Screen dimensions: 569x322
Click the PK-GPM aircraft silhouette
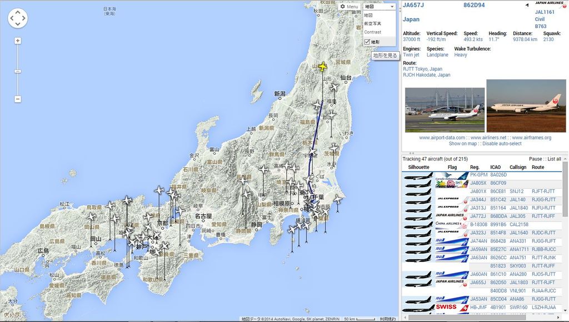[x=418, y=176]
